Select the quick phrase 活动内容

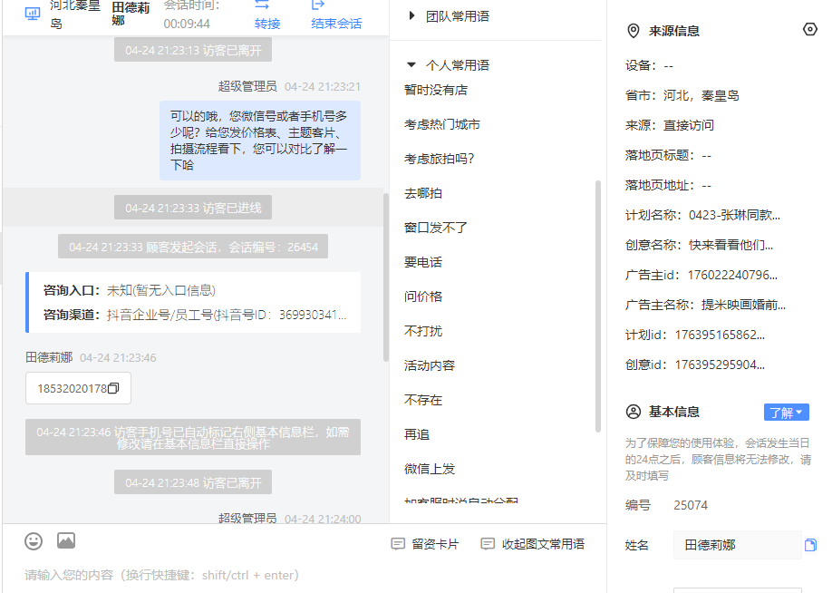click(x=430, y=365)
